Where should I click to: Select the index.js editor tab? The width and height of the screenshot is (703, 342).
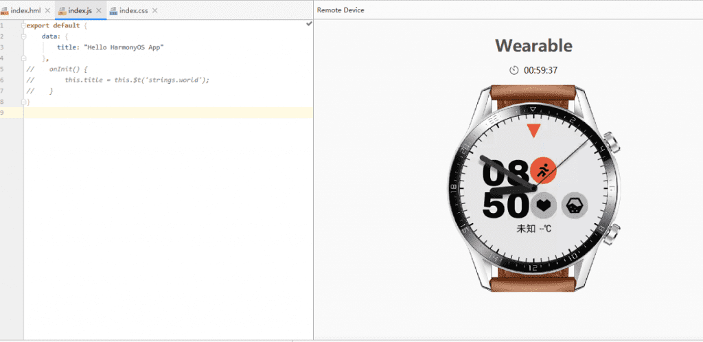(80, 10)
